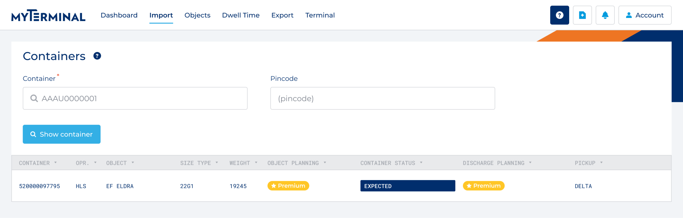Focus the Pincode input field
Screen dimensions: 683x218
[x=382, y=98]
